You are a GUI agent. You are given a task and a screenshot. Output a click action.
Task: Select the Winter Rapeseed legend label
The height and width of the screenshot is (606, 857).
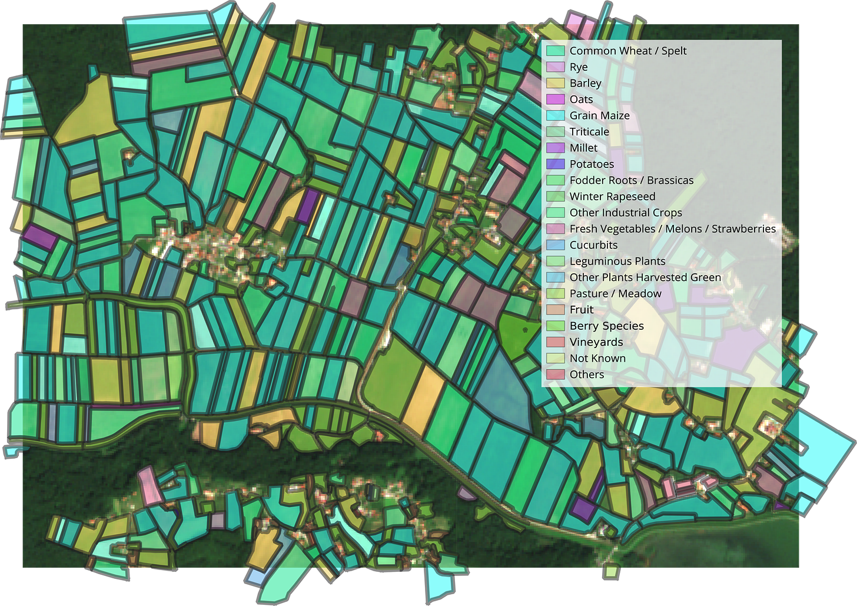pyautogui.click(x=612, y=196)
